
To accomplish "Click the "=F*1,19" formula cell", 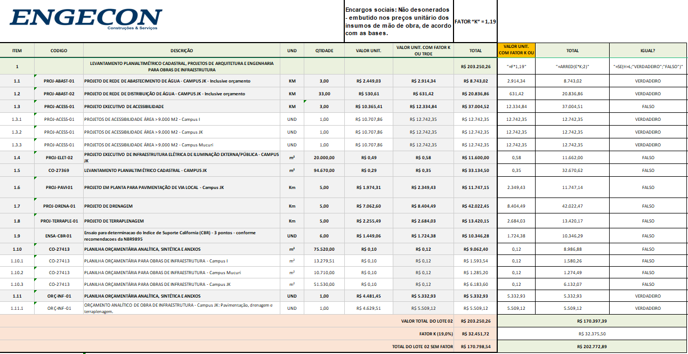I will pos(516,67).
